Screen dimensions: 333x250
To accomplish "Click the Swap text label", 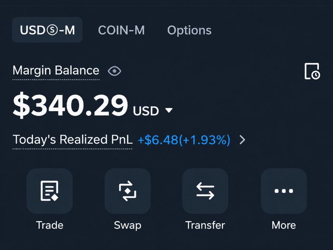I will [x=127, y=226].
